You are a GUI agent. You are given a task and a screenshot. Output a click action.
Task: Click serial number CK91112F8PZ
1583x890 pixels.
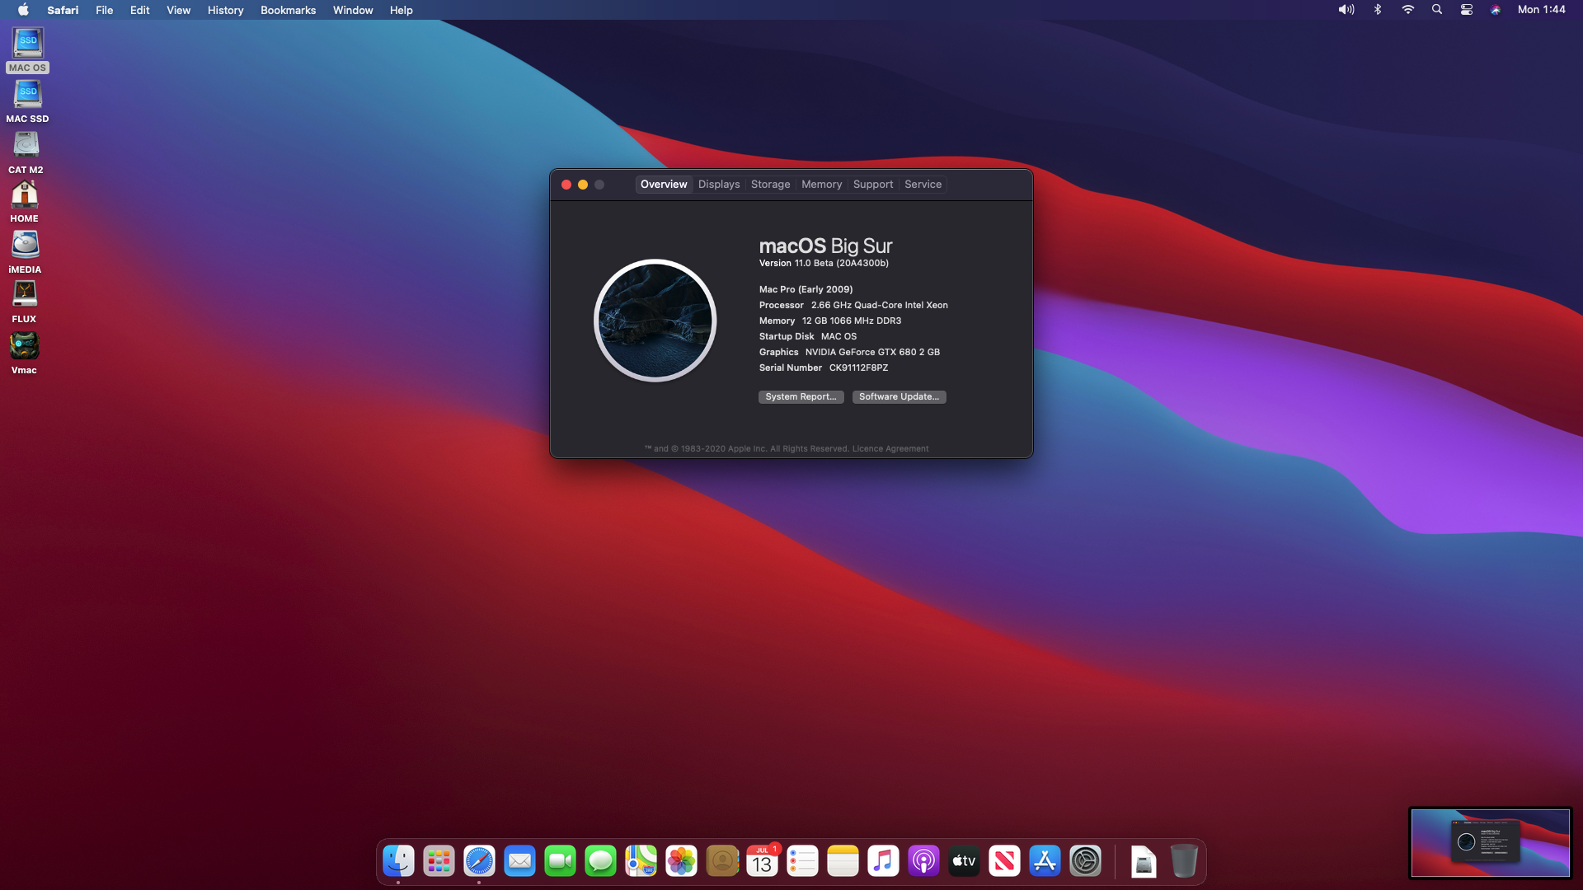(x=858, y=368)
